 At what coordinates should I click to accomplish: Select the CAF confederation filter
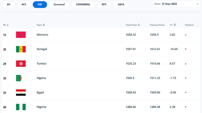click(x=40, y=4)
